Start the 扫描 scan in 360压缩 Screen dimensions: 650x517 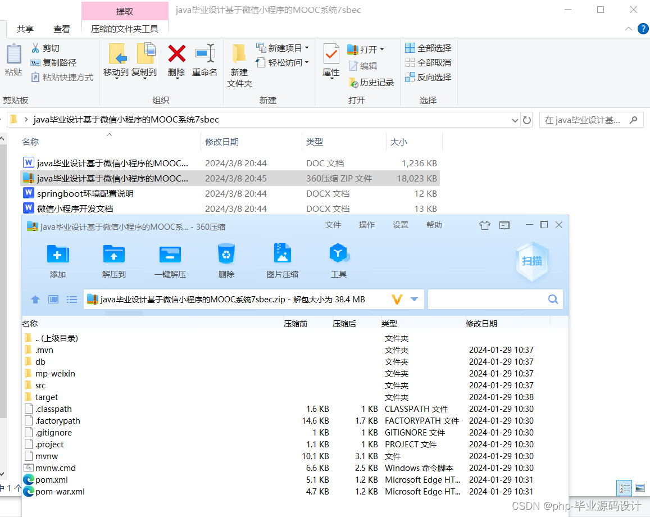(x=531, y=261)
